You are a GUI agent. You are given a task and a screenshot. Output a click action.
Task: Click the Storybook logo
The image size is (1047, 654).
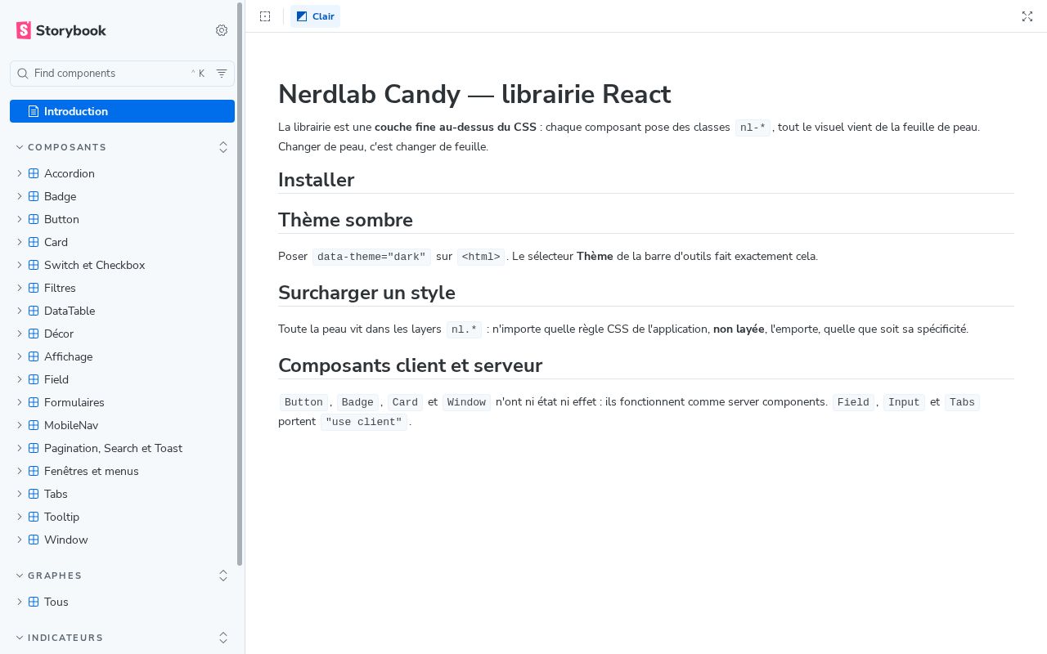click(61, 30)
